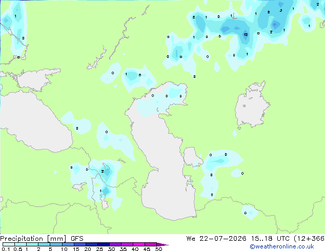Click the 40–45 mm bright magenta swatch
This screenshot has height=251, width=325.
coord(139,244)
